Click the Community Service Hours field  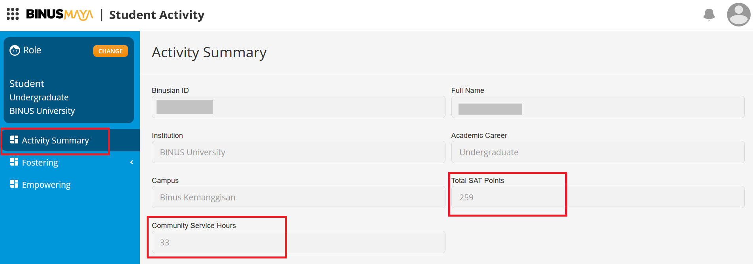pos(298,242)
